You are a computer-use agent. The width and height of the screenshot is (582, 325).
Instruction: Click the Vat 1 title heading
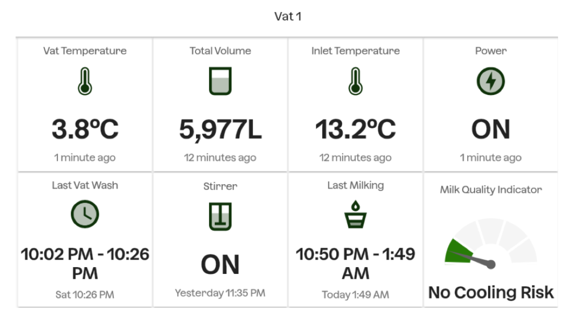pyautogui.click(x=288, y=16)
